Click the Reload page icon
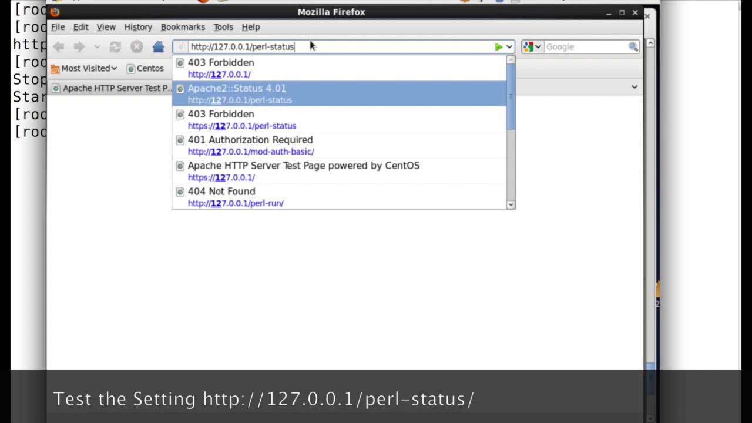752x423 pixels. [x=115, y=46]
